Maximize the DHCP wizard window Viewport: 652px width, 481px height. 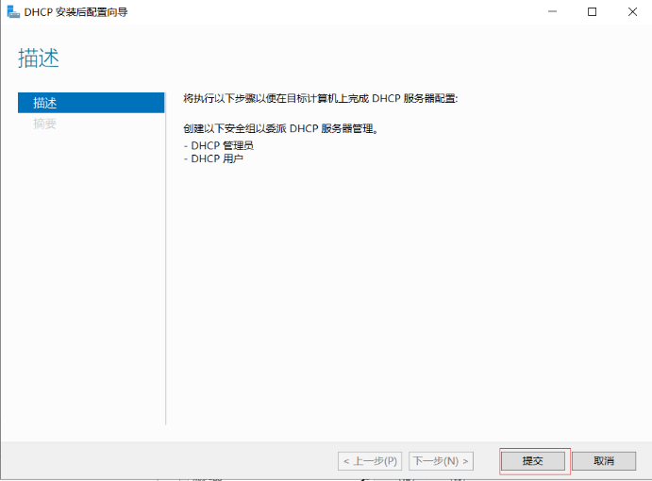(x=593, y=11)
